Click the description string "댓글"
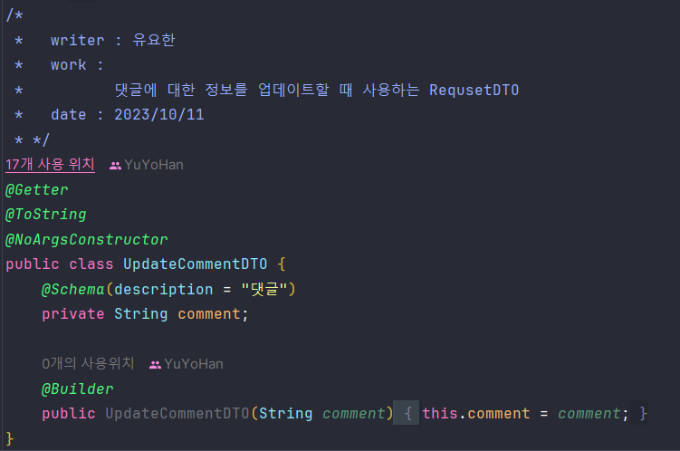Viewport: 680px width, 451px height. 264,289
